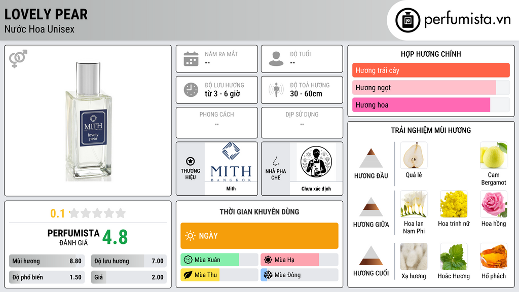
Task: Click the Hương giữa pyramid icon
Action: tap(371, 207)
